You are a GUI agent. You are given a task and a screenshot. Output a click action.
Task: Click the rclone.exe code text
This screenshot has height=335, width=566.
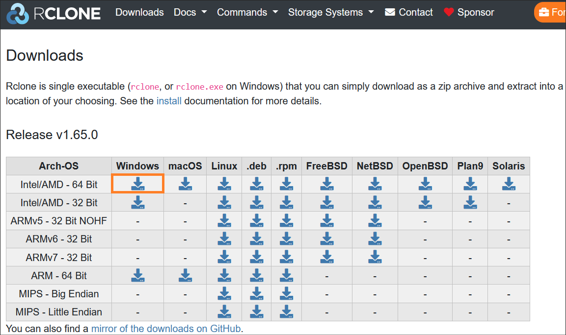pyautogui.click(x=200, y=87)
